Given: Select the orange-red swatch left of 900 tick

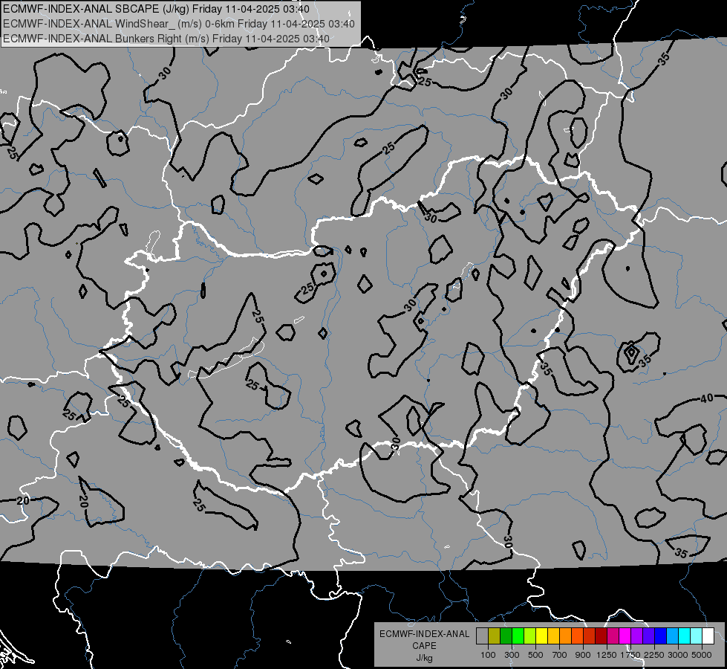Looking at the screenshot, I should (x=577, y=636).
